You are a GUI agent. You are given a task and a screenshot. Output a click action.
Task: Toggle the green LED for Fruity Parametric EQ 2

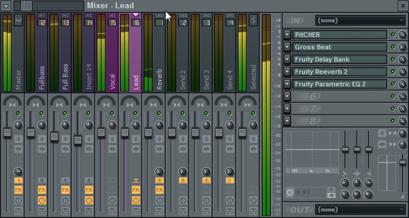click(x=393, y=84)
